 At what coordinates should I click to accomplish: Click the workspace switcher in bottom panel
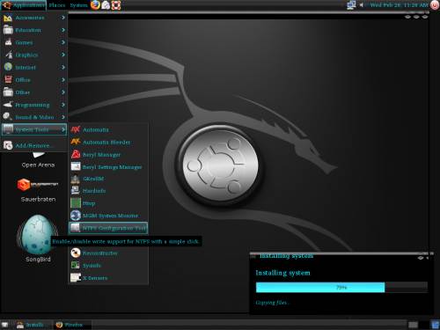point(417,325)
